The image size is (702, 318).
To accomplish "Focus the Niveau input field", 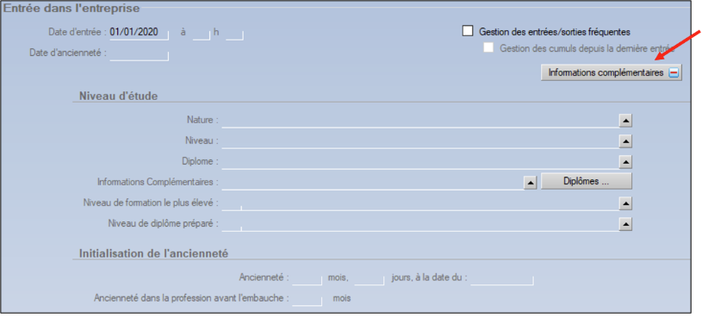I will point(420,141).
